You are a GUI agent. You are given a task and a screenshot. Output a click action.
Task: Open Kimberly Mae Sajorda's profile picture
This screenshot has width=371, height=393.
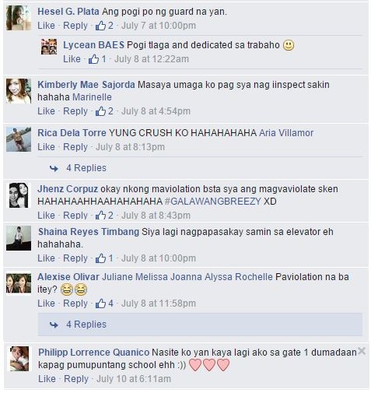[x=19, y=91]
